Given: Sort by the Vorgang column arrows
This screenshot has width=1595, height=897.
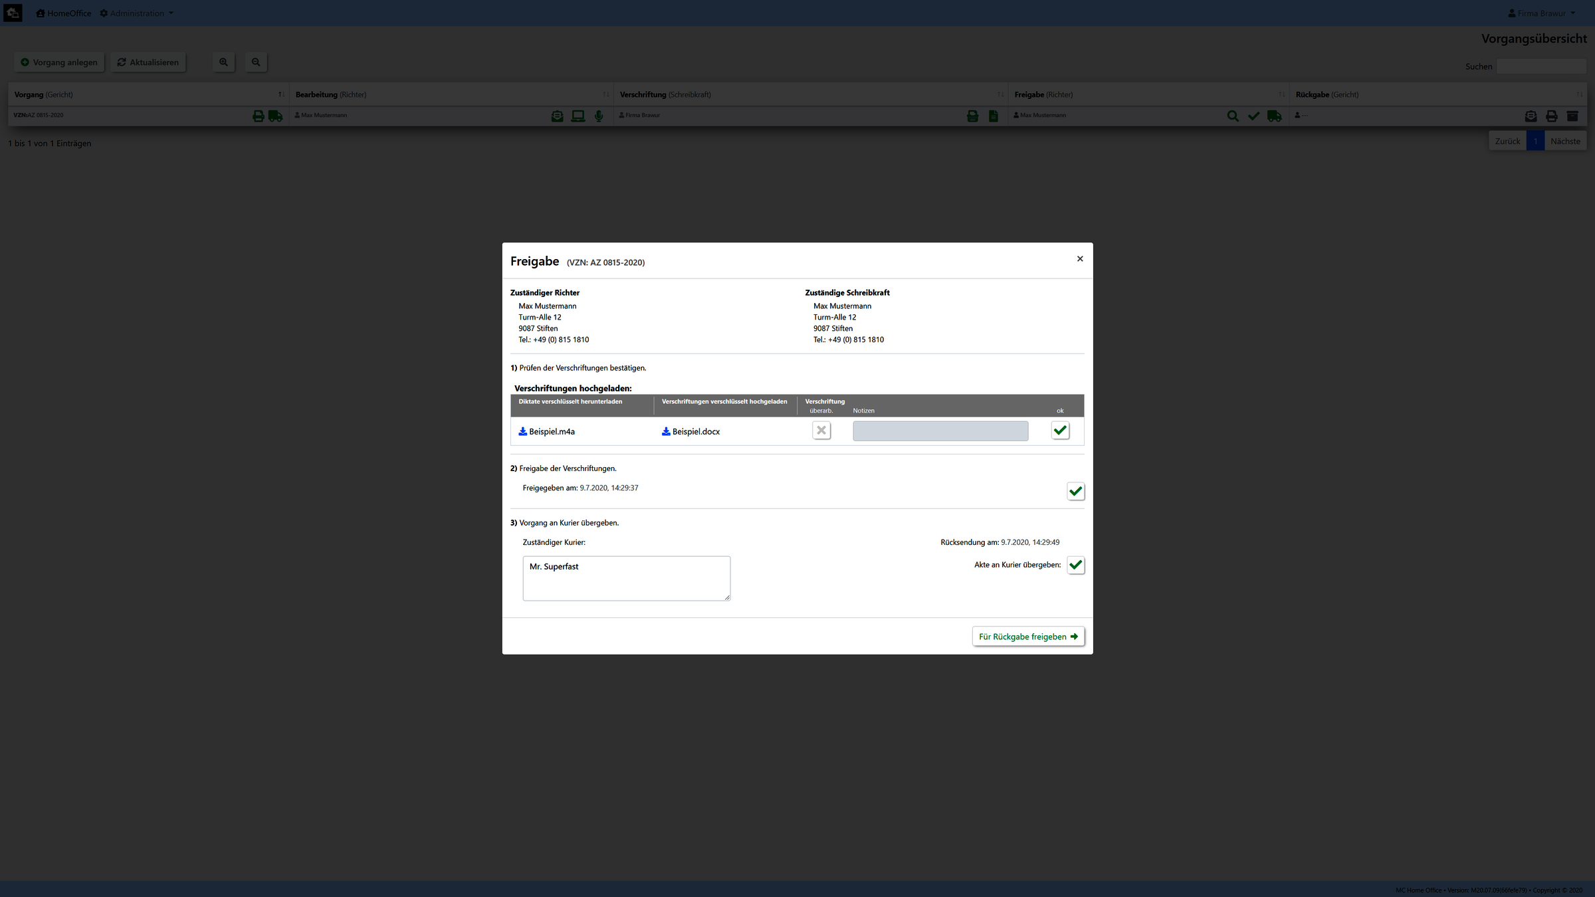Looking at the screenshot, I should click(281, 95).
